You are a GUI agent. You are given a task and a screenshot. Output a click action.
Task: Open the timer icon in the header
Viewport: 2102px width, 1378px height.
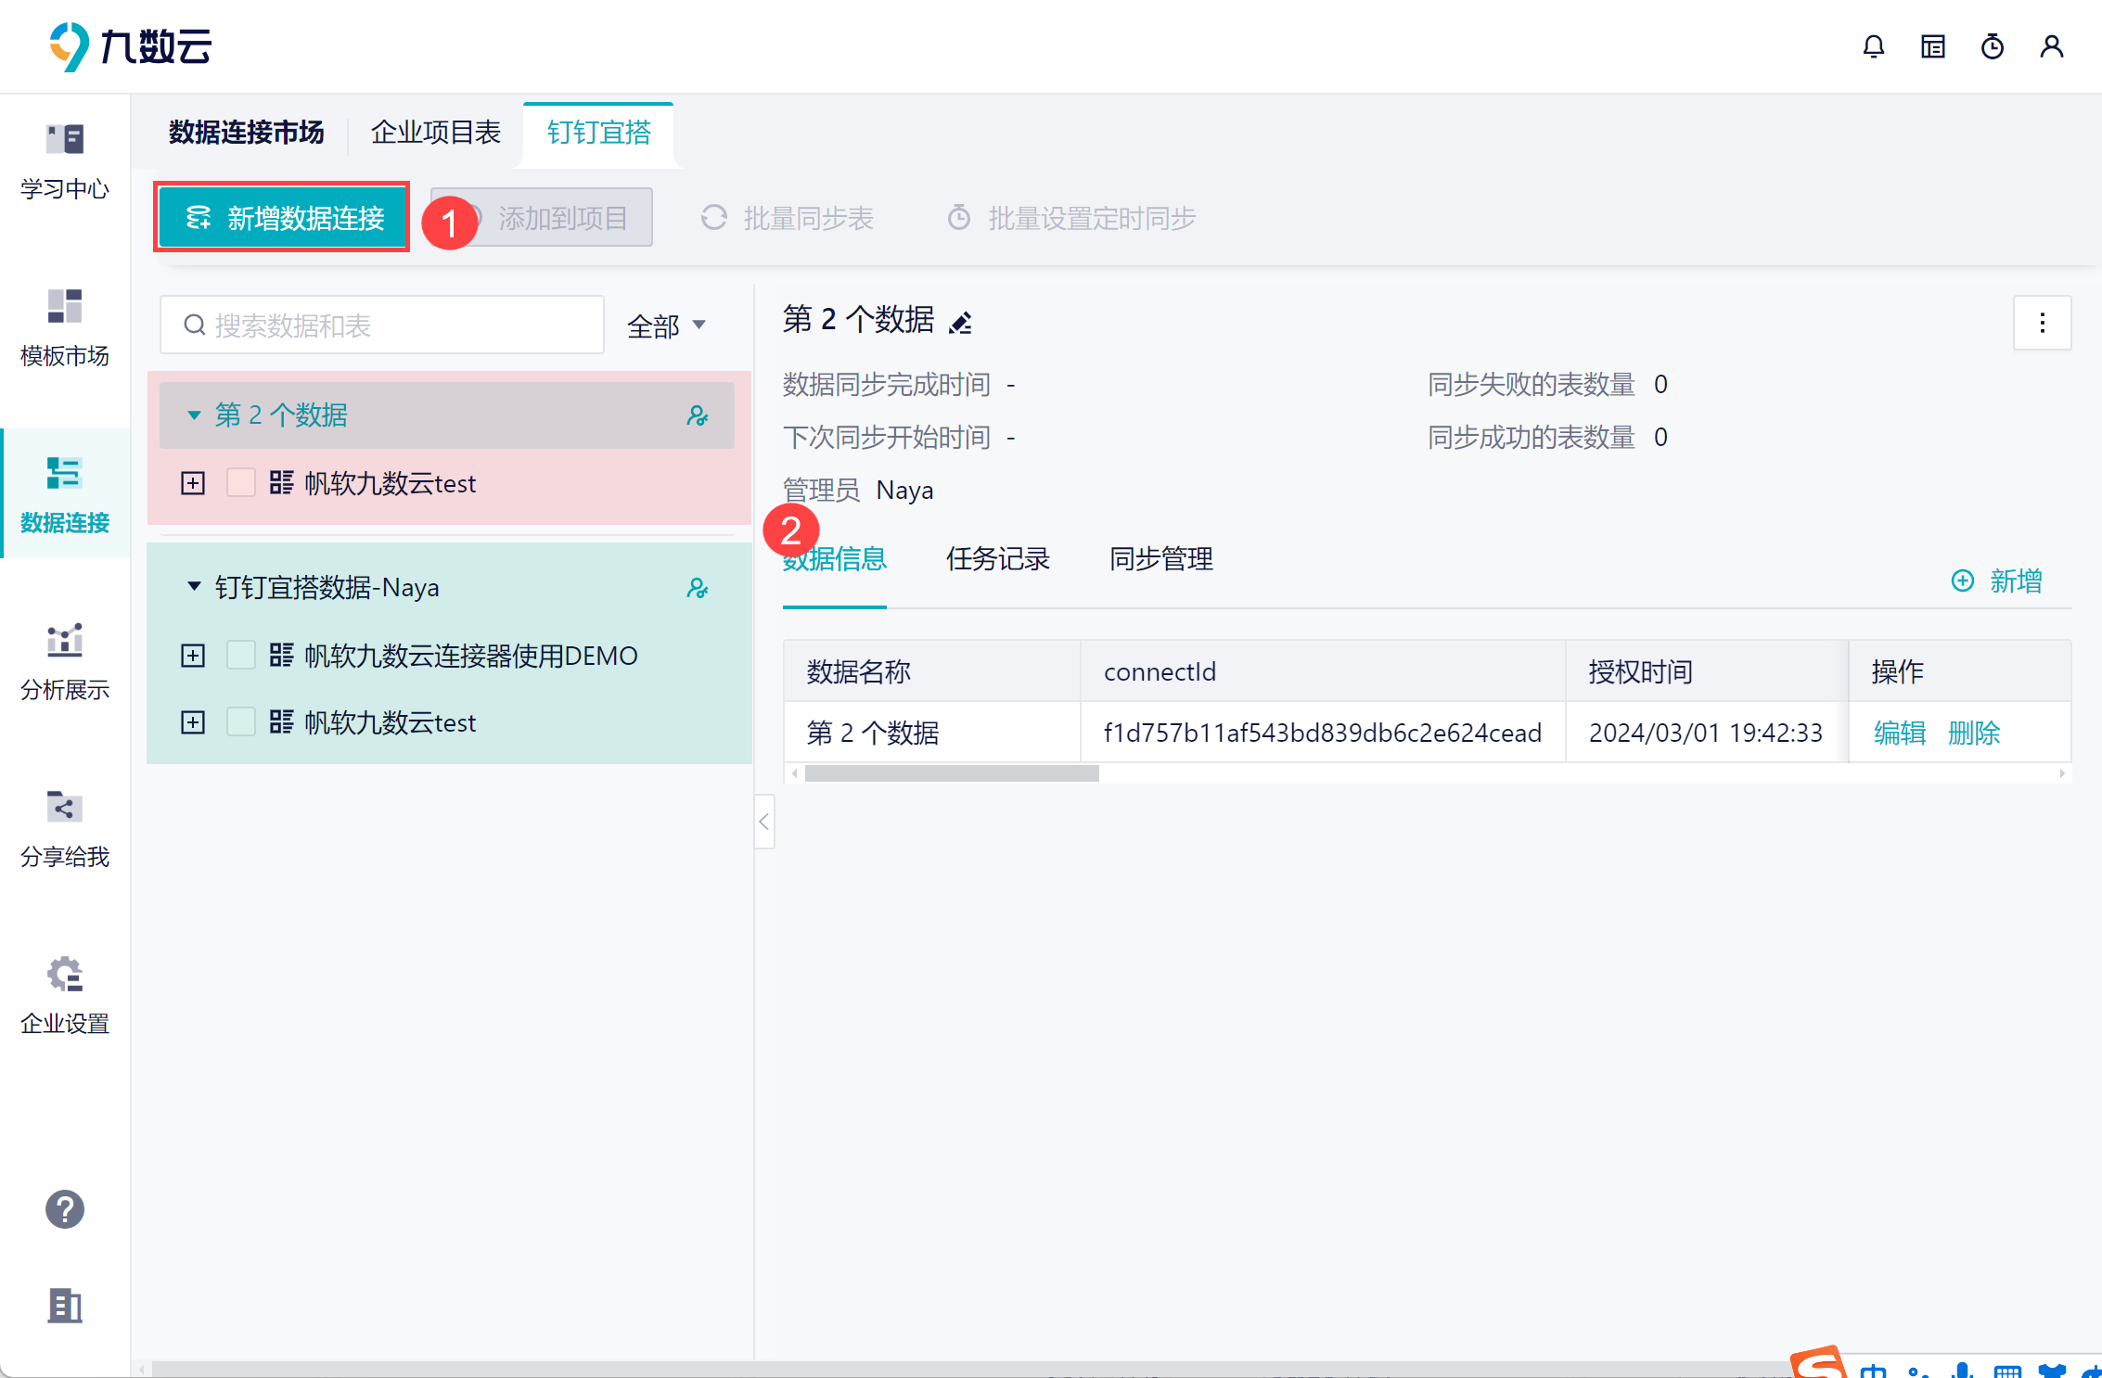click(1992, 46)
